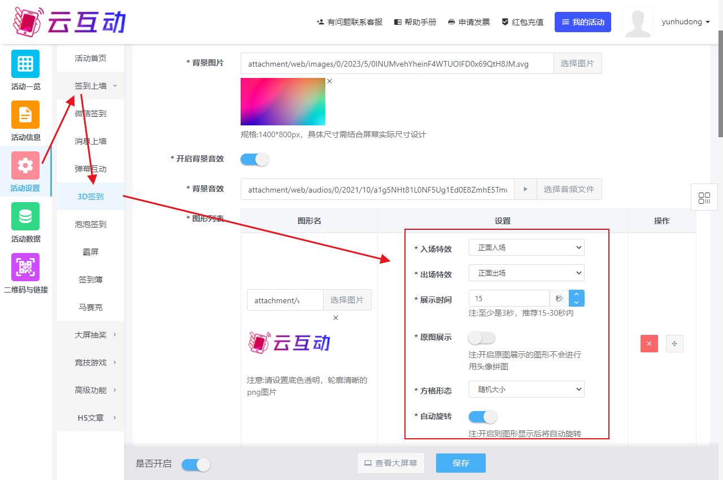
Task: Open the 方格形态 dropdown
Action: (x=526, y=389)
